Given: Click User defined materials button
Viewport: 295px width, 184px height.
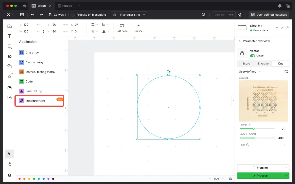Looking at the screenshot, I should (x=269, y=15).
